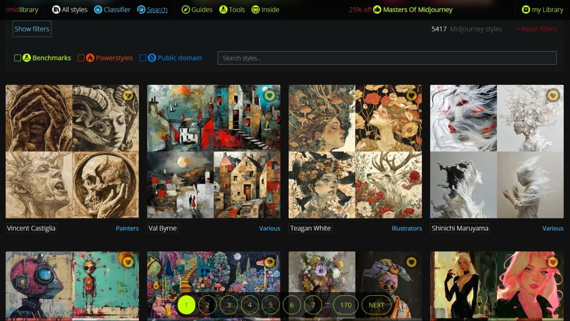Click the All styles icon
Image resolution: width=570 pixels, height=321 pixels.
[x=56, y=10]
